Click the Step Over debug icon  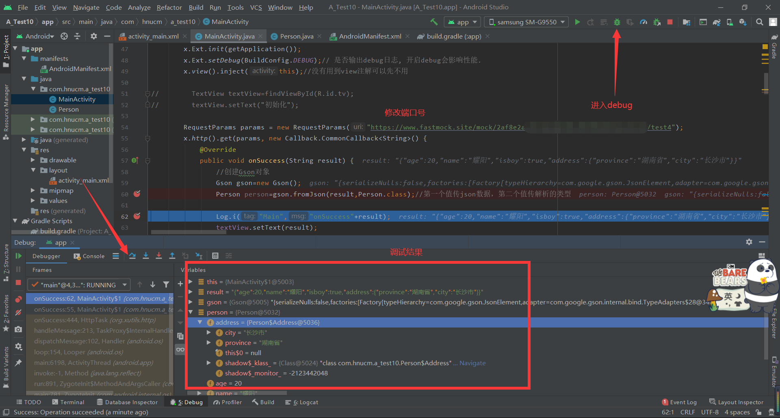click(132, 256)
